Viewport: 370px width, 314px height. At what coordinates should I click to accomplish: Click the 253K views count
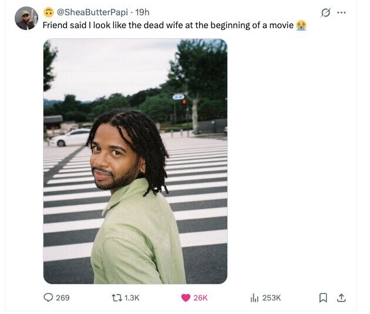click(271, 298)
